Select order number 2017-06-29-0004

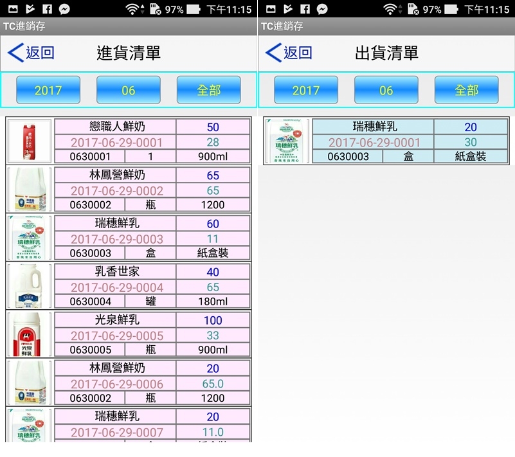tap(116, 287)
